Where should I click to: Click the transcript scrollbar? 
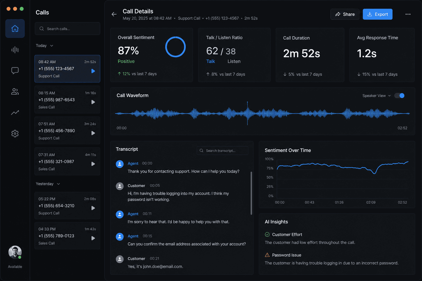click(251, 193)
